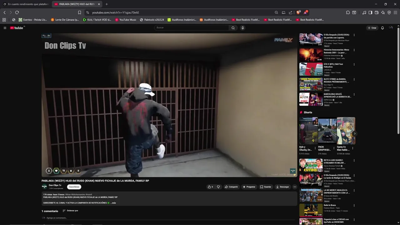Open the Lente De Cámara bookmark
The height and width of the screenshot is (225, 400).
[65, 20]
